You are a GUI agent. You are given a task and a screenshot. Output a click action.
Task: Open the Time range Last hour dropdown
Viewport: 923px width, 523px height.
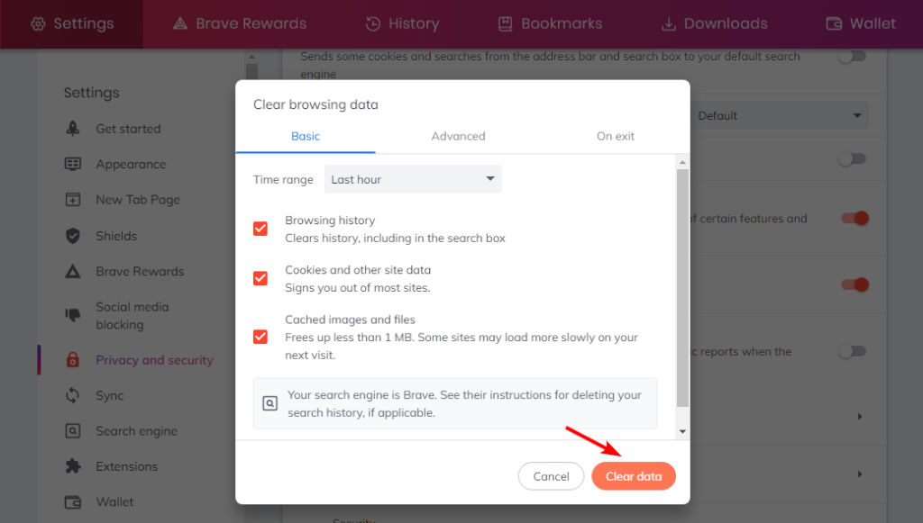click(413, 179)
